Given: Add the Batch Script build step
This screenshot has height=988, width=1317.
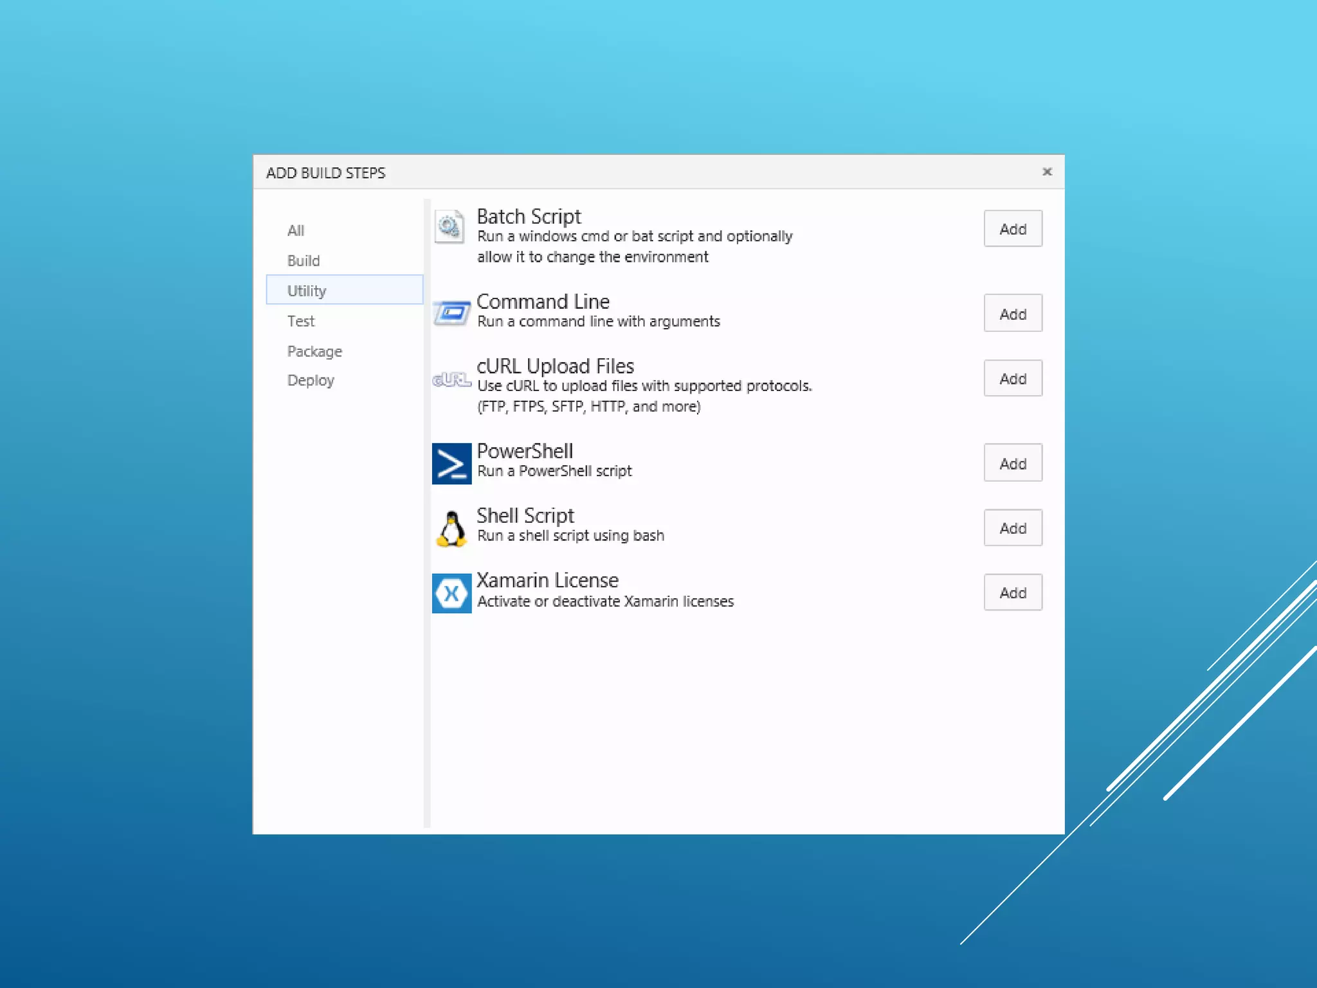Looking at the screenshot, I should (x=1012, y=229).
